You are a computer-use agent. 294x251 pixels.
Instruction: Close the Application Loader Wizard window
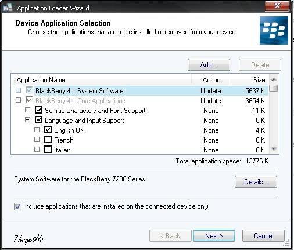click(277, 6)
